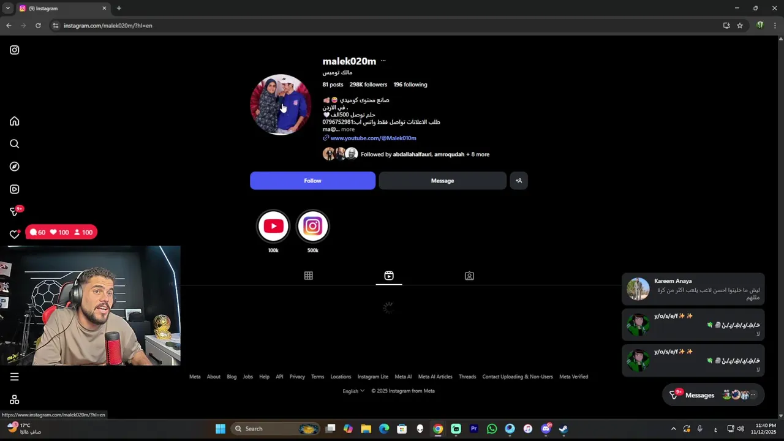Switch to the Reels tab on the profile
Viewport: 784px width, 441px height.
click(389, 276)
